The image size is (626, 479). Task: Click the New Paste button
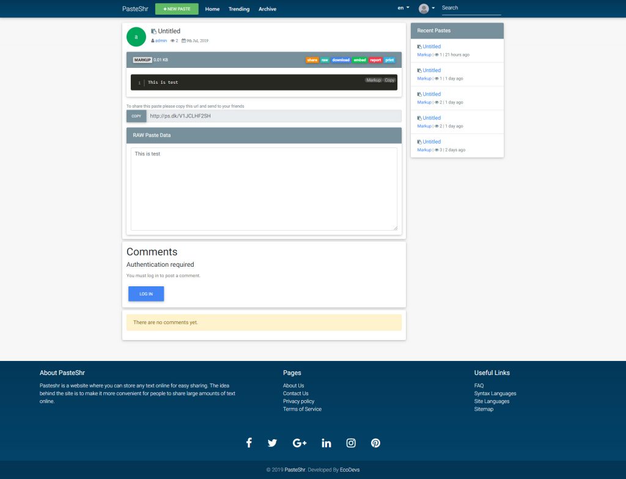point(177,9)
